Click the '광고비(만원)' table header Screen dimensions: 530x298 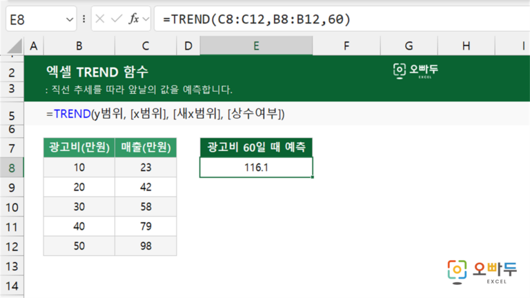point(79,148)
